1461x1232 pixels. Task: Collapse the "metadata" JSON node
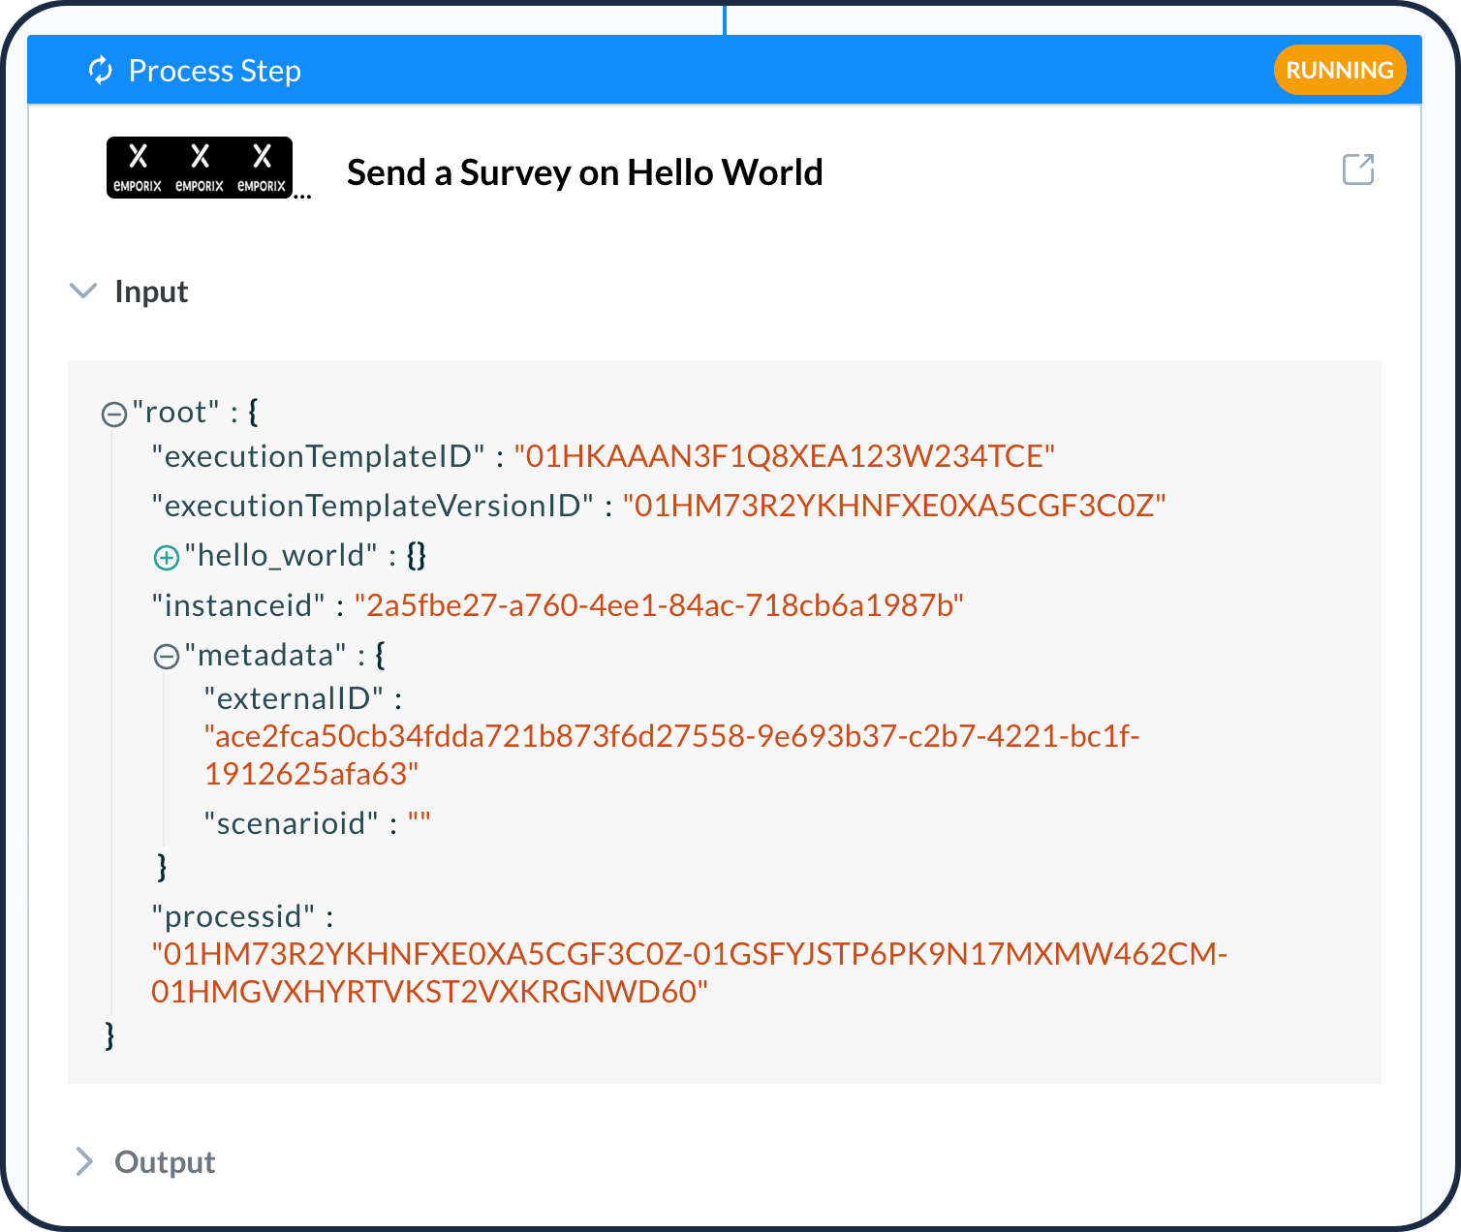167,658
